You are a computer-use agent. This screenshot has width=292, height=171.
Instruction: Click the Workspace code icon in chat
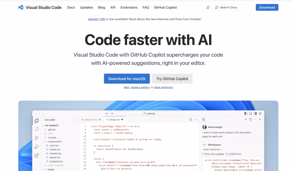click(204, 145)
